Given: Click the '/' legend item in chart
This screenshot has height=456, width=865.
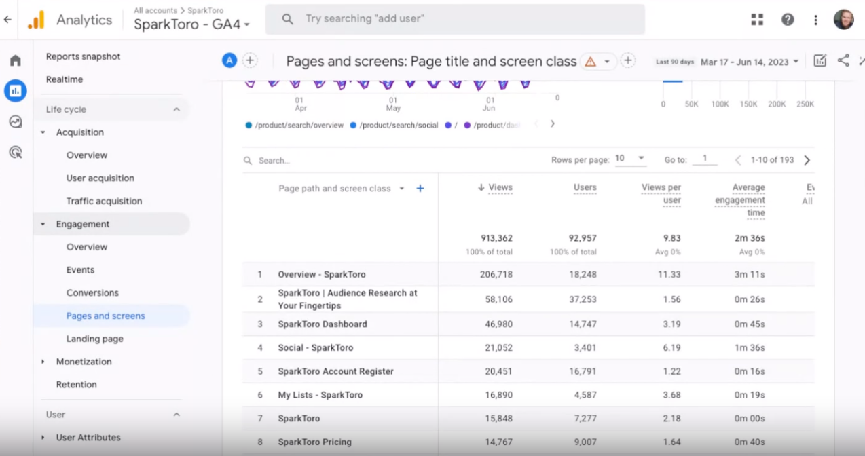Looking at the screenshot, I should pos(452,126).
